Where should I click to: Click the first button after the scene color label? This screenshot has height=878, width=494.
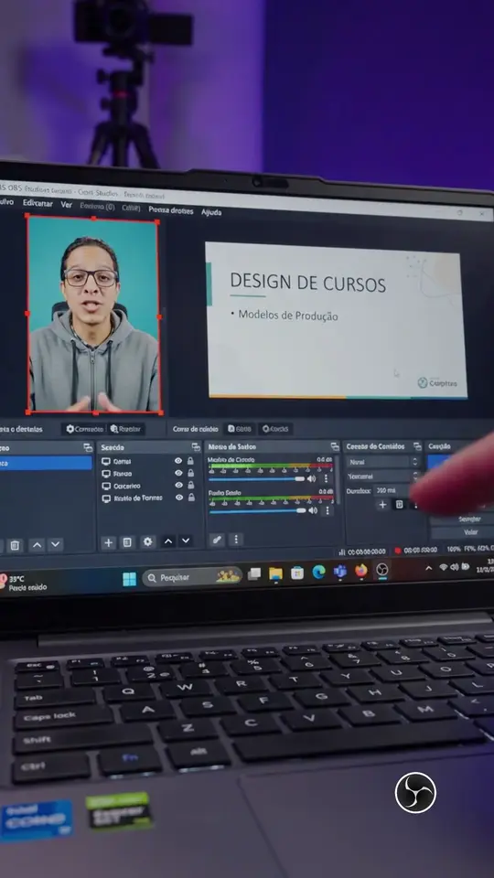click(239, 429)
